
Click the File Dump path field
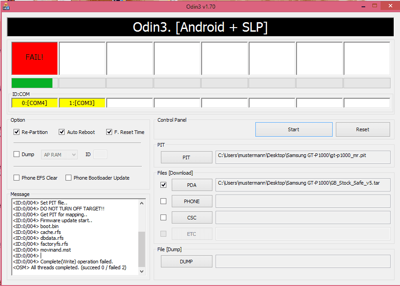tap(303, 261)
